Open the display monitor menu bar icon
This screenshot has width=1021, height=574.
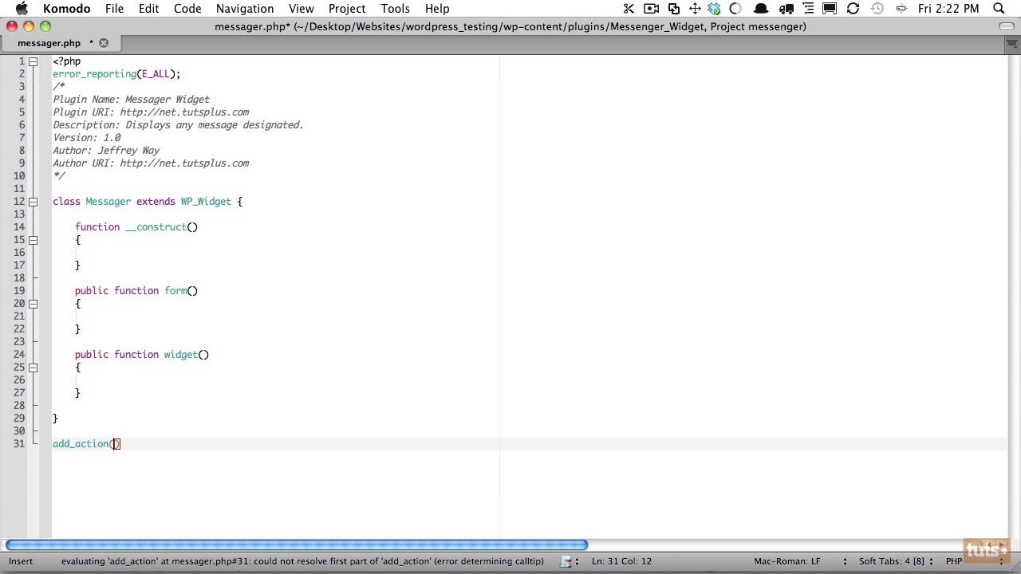830,9
